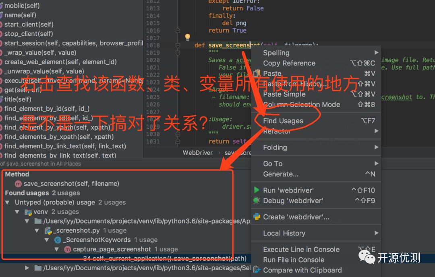The height and width of the screenshot is (277, 435).
Task: Click the clipboard icon next to Paste
Action: 257,73
